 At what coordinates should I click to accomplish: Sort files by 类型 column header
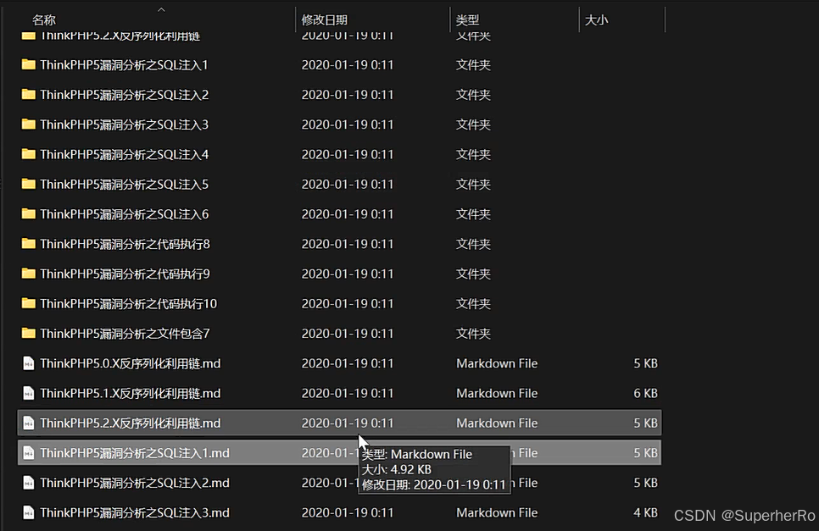(467, 19)
